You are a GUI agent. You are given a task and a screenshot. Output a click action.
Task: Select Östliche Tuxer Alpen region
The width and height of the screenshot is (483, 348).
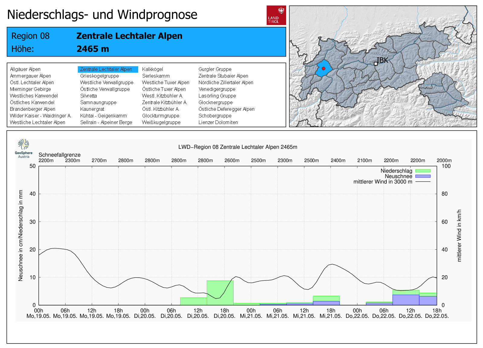point(164,89)
